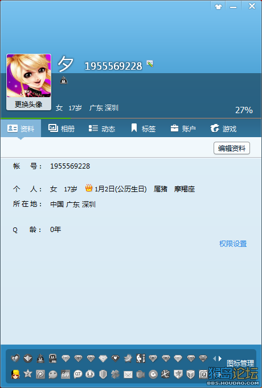Click the NBA VIP icon
The width and height of the screenshot is (262, 388).
coord(141,358)
